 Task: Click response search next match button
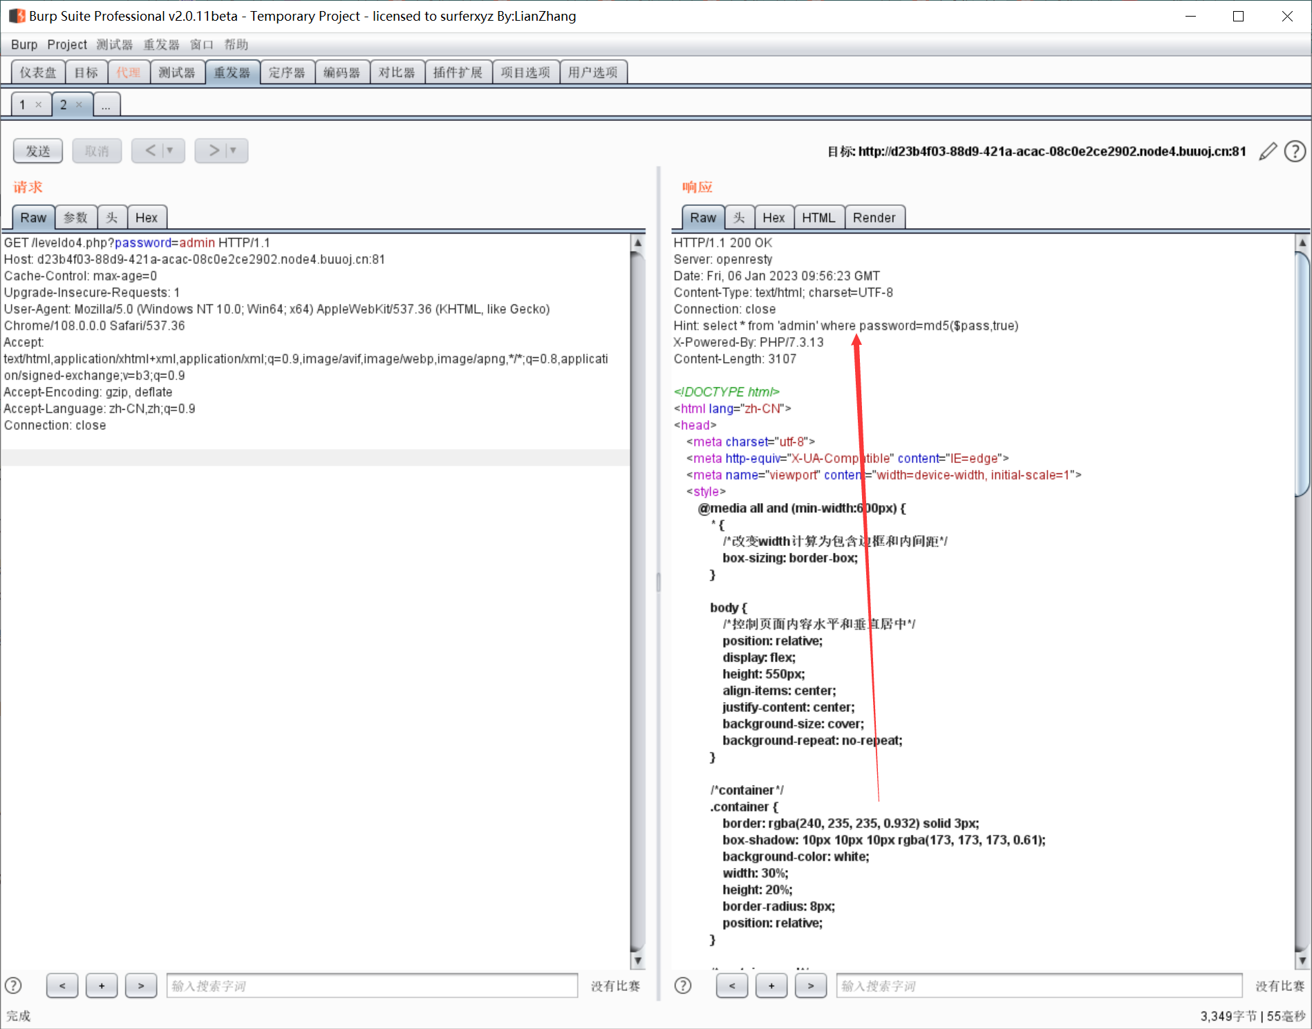(811, 985)
